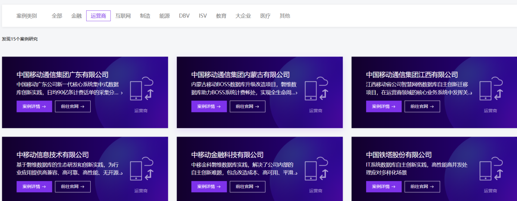Click the phone-cloud icon on 中移动金融科技 card
Viewport: 517px width, 201px height.
[316, 169]
